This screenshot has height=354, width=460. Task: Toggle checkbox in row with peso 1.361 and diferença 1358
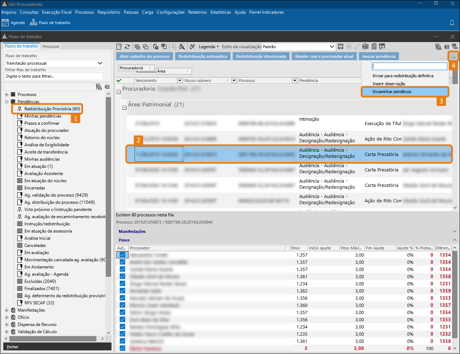point(122,276)
